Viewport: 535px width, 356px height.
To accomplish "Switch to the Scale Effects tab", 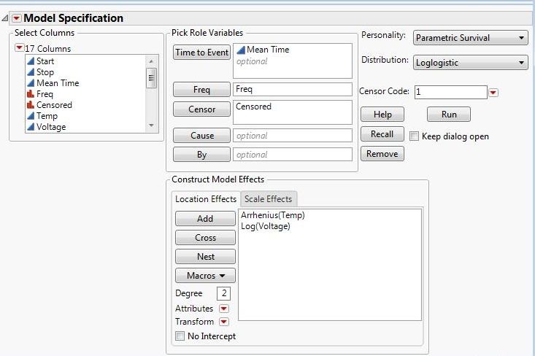I will pos(269,199).
